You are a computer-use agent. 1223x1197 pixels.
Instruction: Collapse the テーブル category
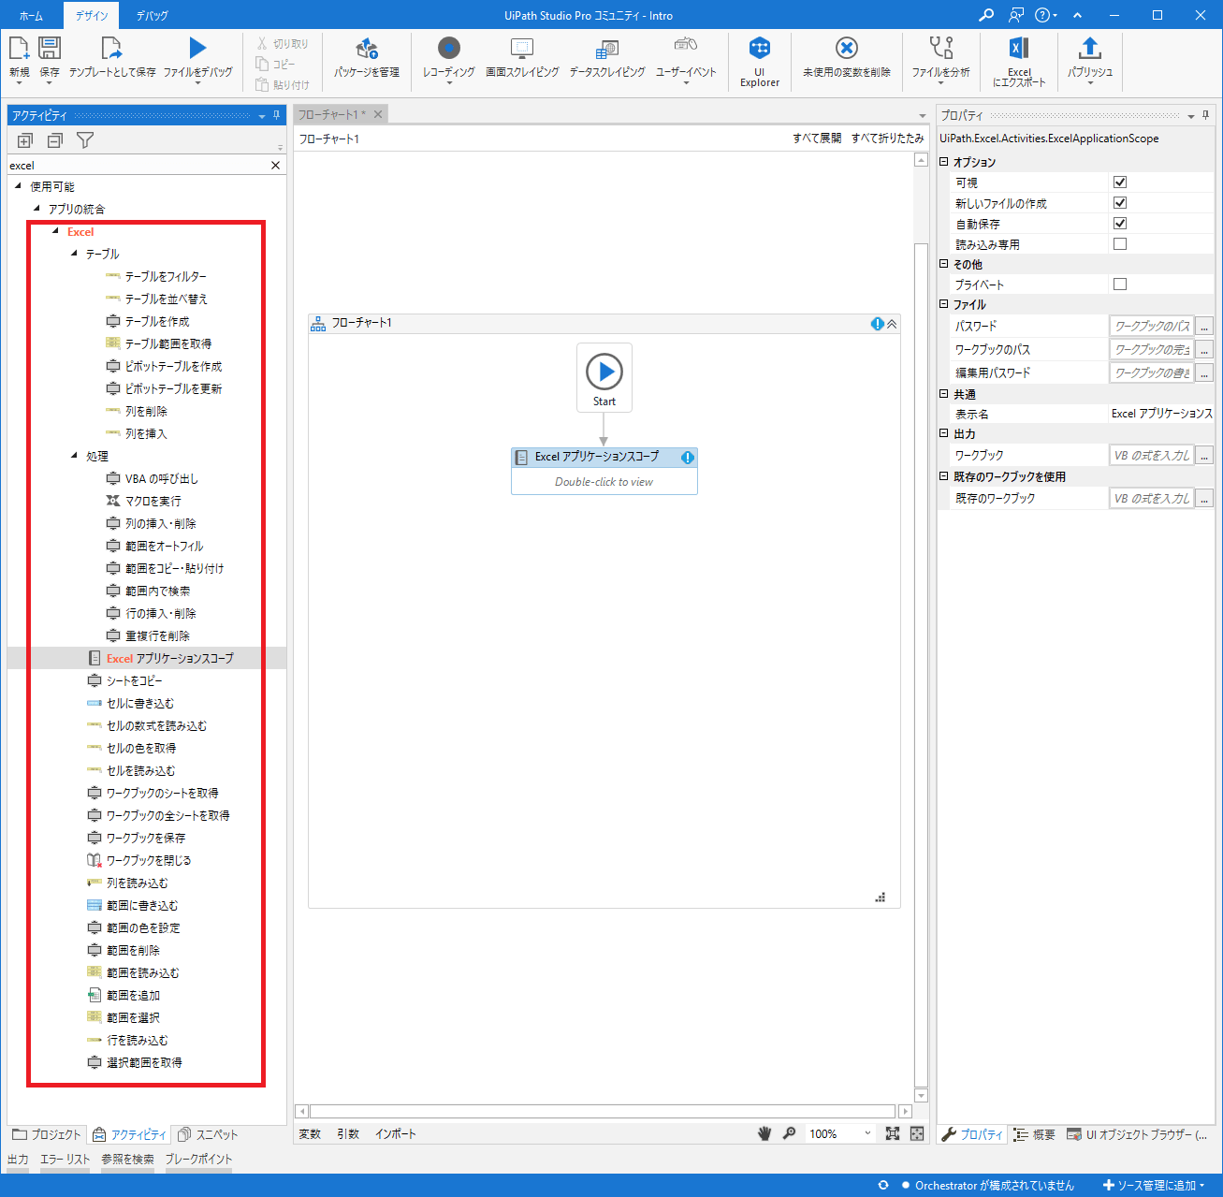75,253
